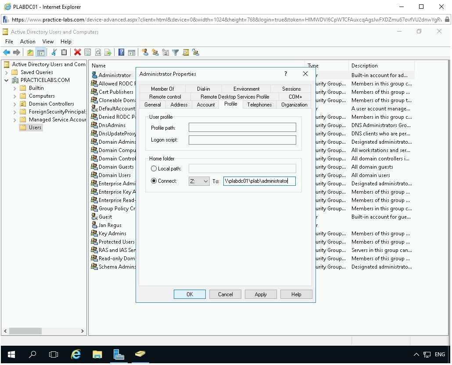Screen dimensions: 452x365
Task: Click the Cut scissors icon
Action: [x=54, y=53]
